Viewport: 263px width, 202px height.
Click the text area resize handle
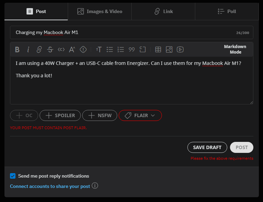click(x=251, y=103)
